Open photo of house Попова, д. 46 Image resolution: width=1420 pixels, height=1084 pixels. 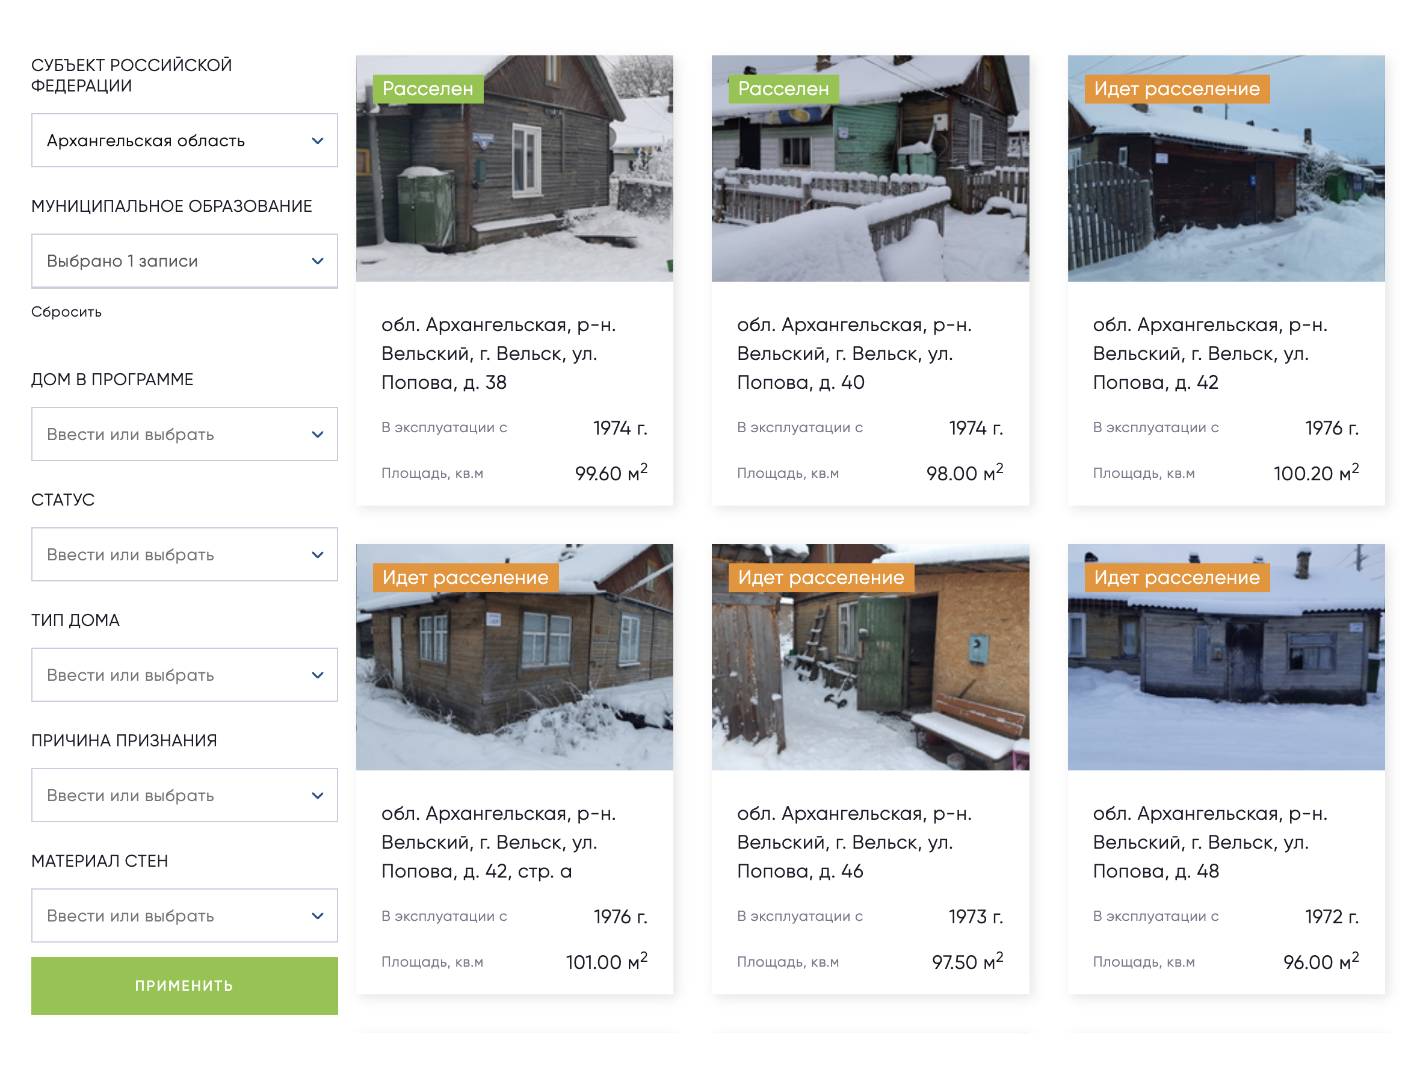pos(870,657)
